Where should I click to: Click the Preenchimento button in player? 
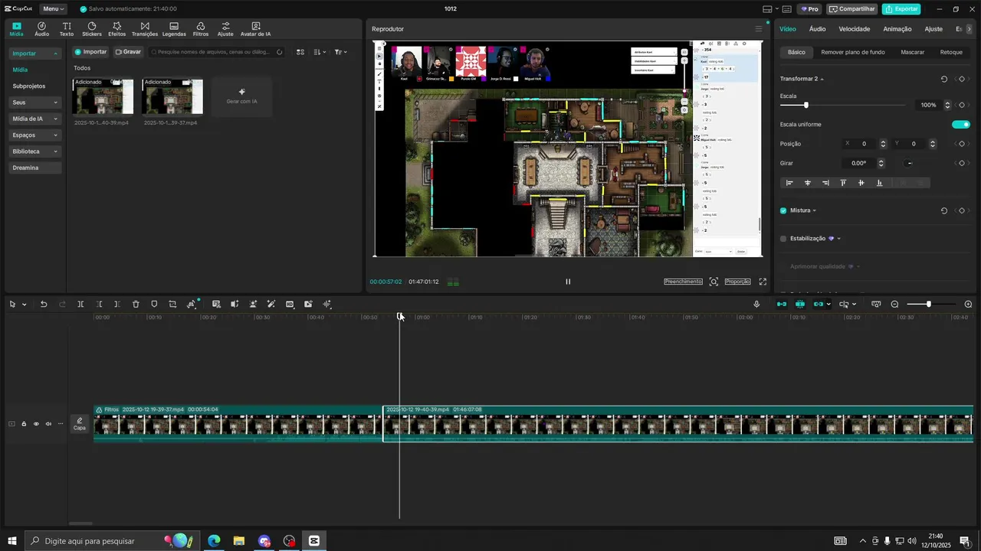(x=683, y=282)
